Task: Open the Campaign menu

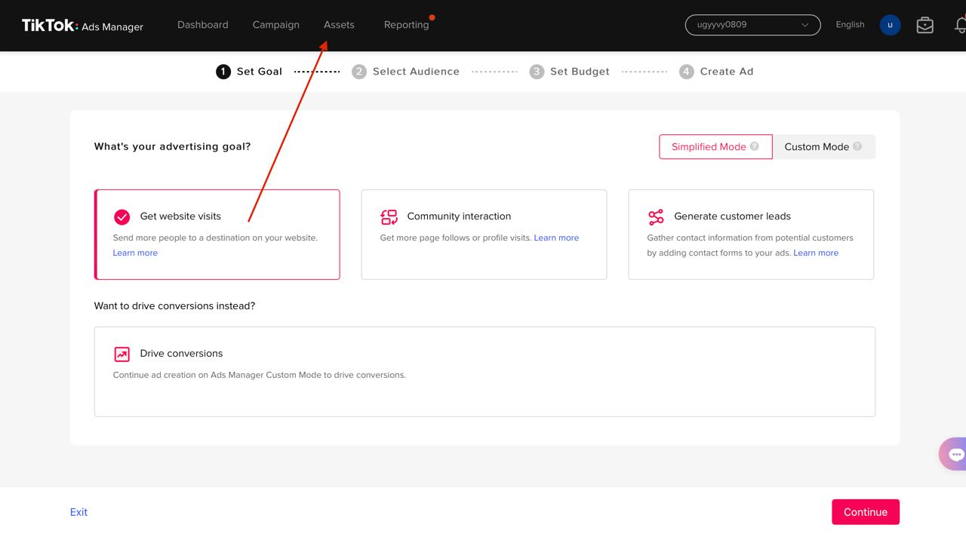Action: click(275, 25)
